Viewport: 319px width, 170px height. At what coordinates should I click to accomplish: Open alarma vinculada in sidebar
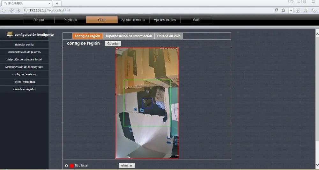24,82
